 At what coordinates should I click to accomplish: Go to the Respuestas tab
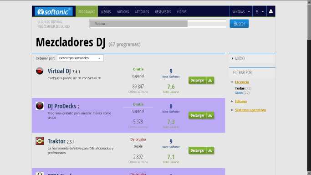[163, 12]
